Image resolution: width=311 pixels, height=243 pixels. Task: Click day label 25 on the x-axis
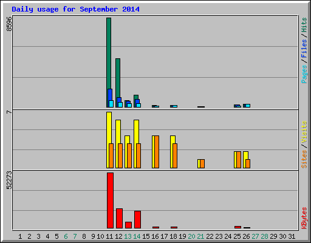click(x=237, y=236)
